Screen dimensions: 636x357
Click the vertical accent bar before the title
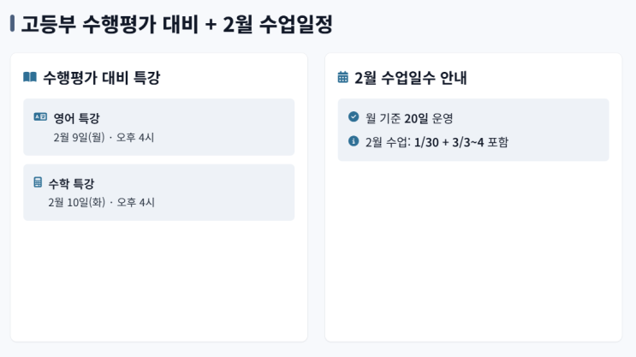[x=12, y=24]
